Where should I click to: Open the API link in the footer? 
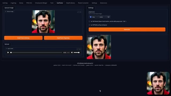coord(78,63)
